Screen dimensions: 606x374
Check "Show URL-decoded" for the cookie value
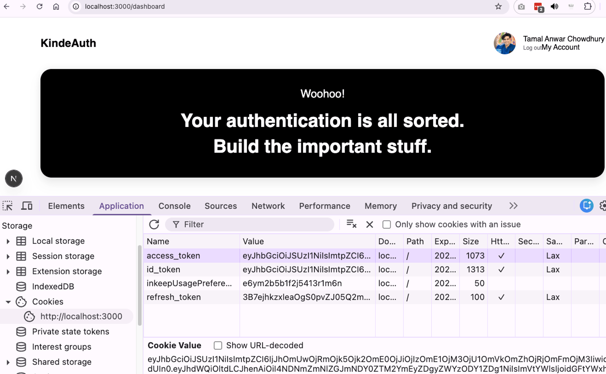tap(218, 345)
